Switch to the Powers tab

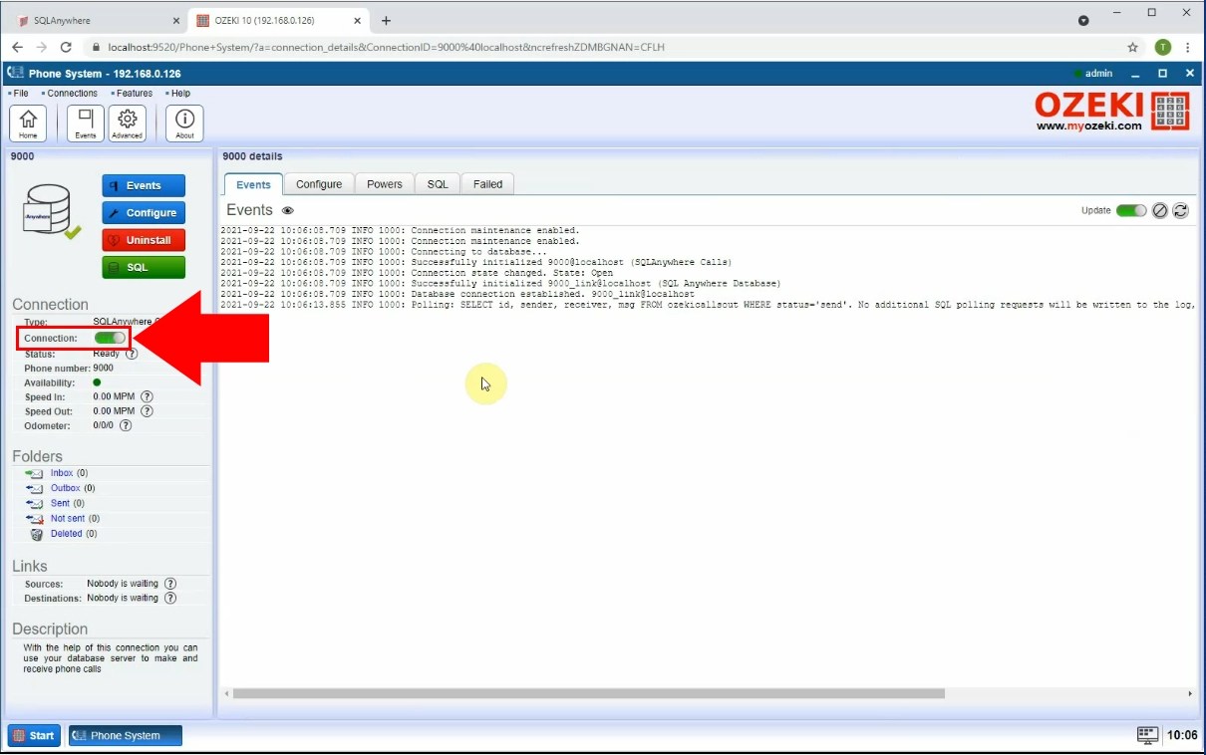(385, 184)
